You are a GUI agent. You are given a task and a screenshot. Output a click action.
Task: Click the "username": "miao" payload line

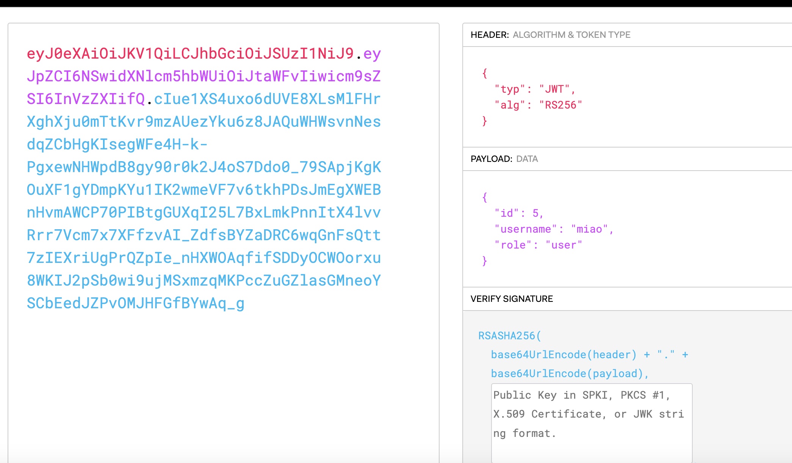pos(554,229)
